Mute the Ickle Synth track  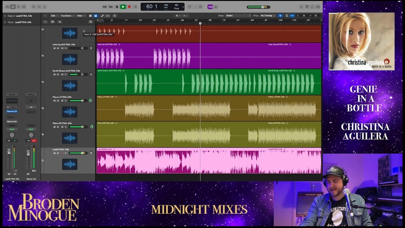pos(54,48)
